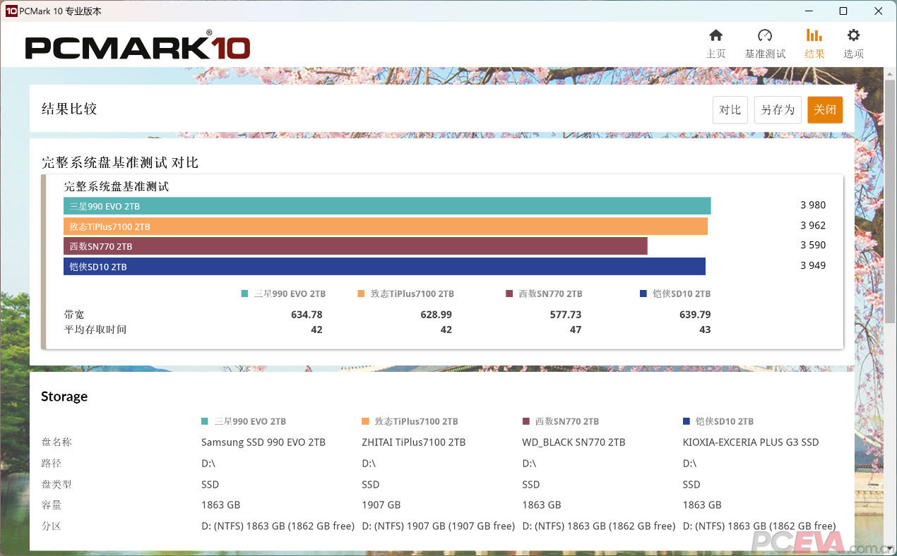This screenshot has height=556, width=897.
Task: Click the 容量 row label
Action: click(x=52, y=505)
